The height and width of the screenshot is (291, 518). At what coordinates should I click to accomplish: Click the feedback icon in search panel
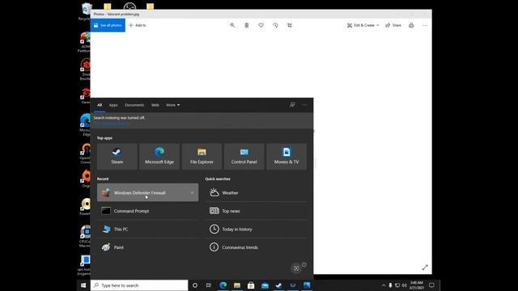[x=292, y=105]
